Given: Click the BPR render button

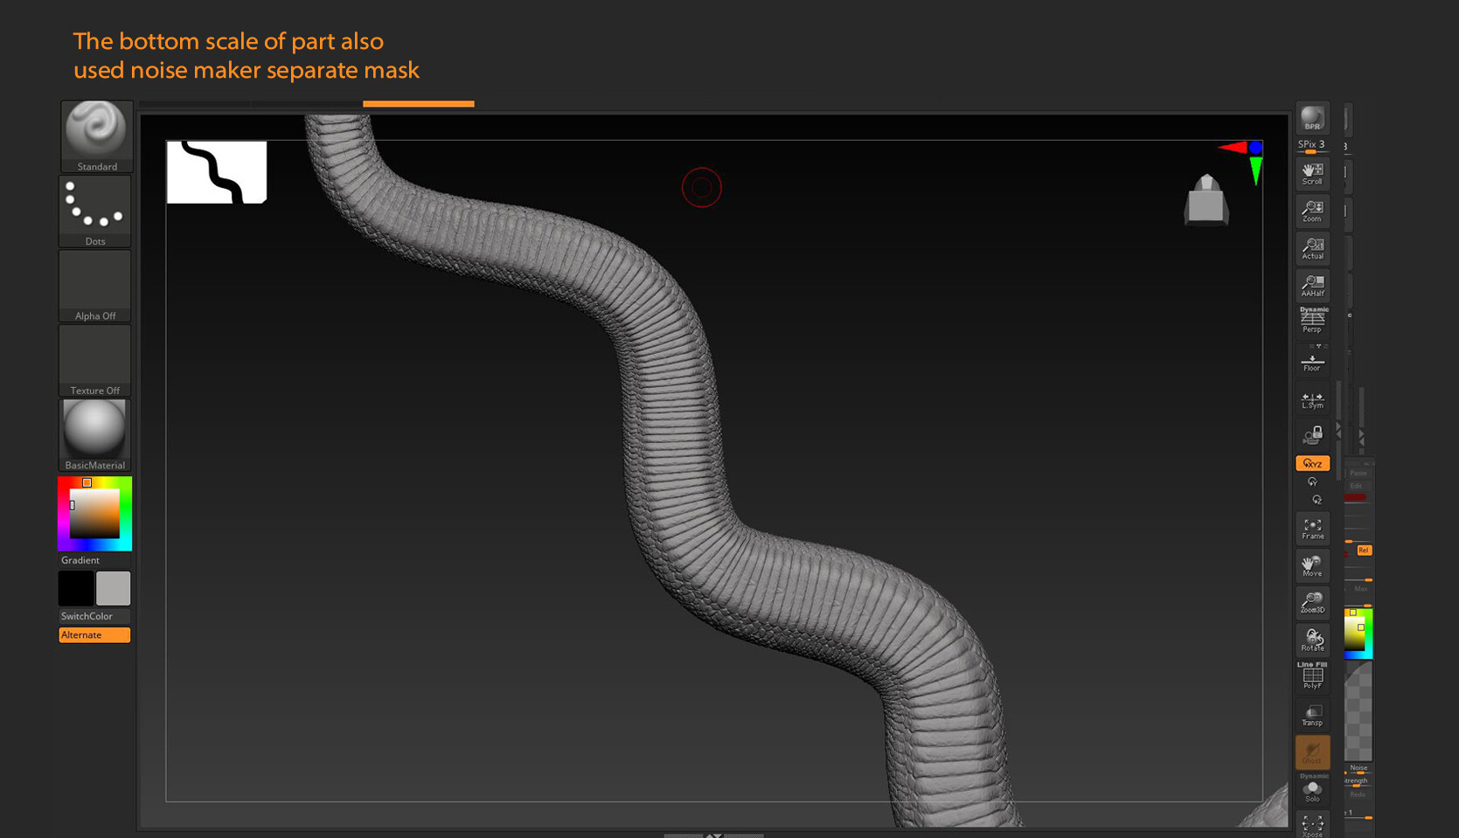Looking at the screenshot, I should point(1312,118).
